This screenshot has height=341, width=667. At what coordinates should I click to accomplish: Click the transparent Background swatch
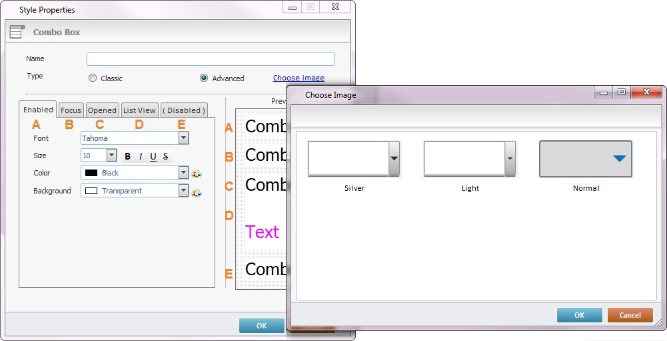(91, 191)
